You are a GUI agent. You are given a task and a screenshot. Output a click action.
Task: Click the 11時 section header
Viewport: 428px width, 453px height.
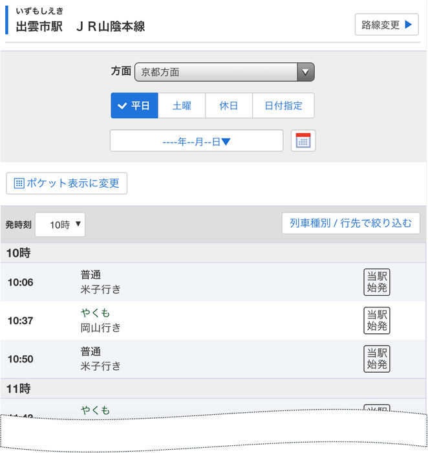(19, 389)
